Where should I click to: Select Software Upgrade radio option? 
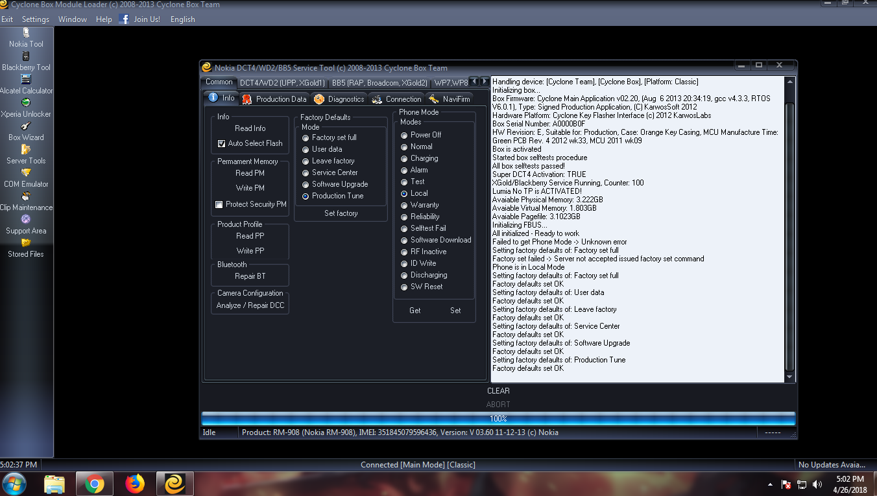point(306,184)
